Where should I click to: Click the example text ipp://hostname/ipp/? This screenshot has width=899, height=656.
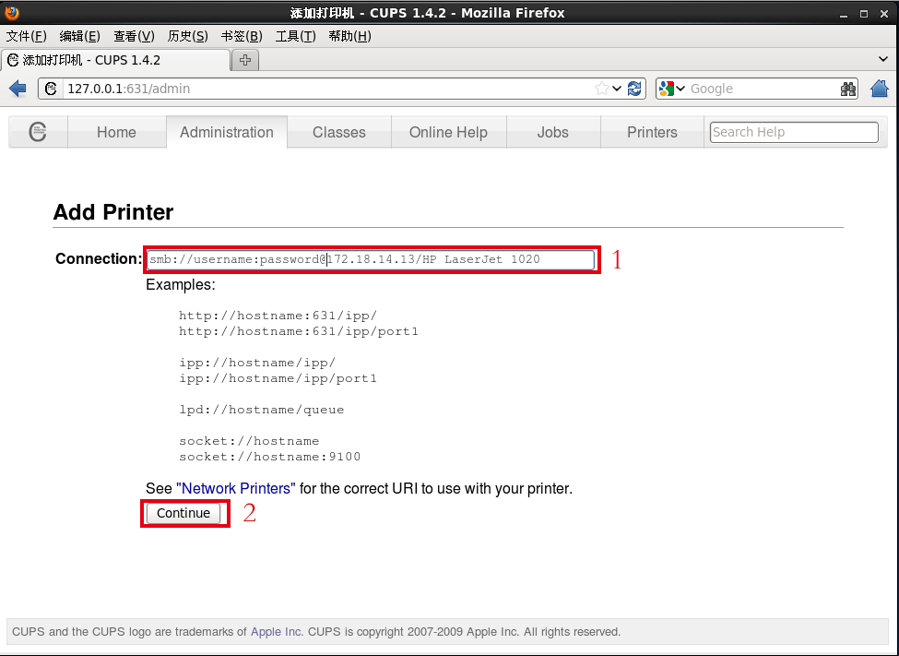(257, 363)
